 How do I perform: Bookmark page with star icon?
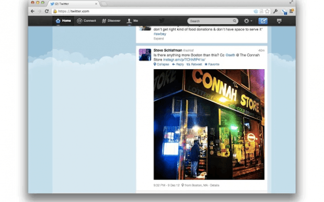pos(267,11)
